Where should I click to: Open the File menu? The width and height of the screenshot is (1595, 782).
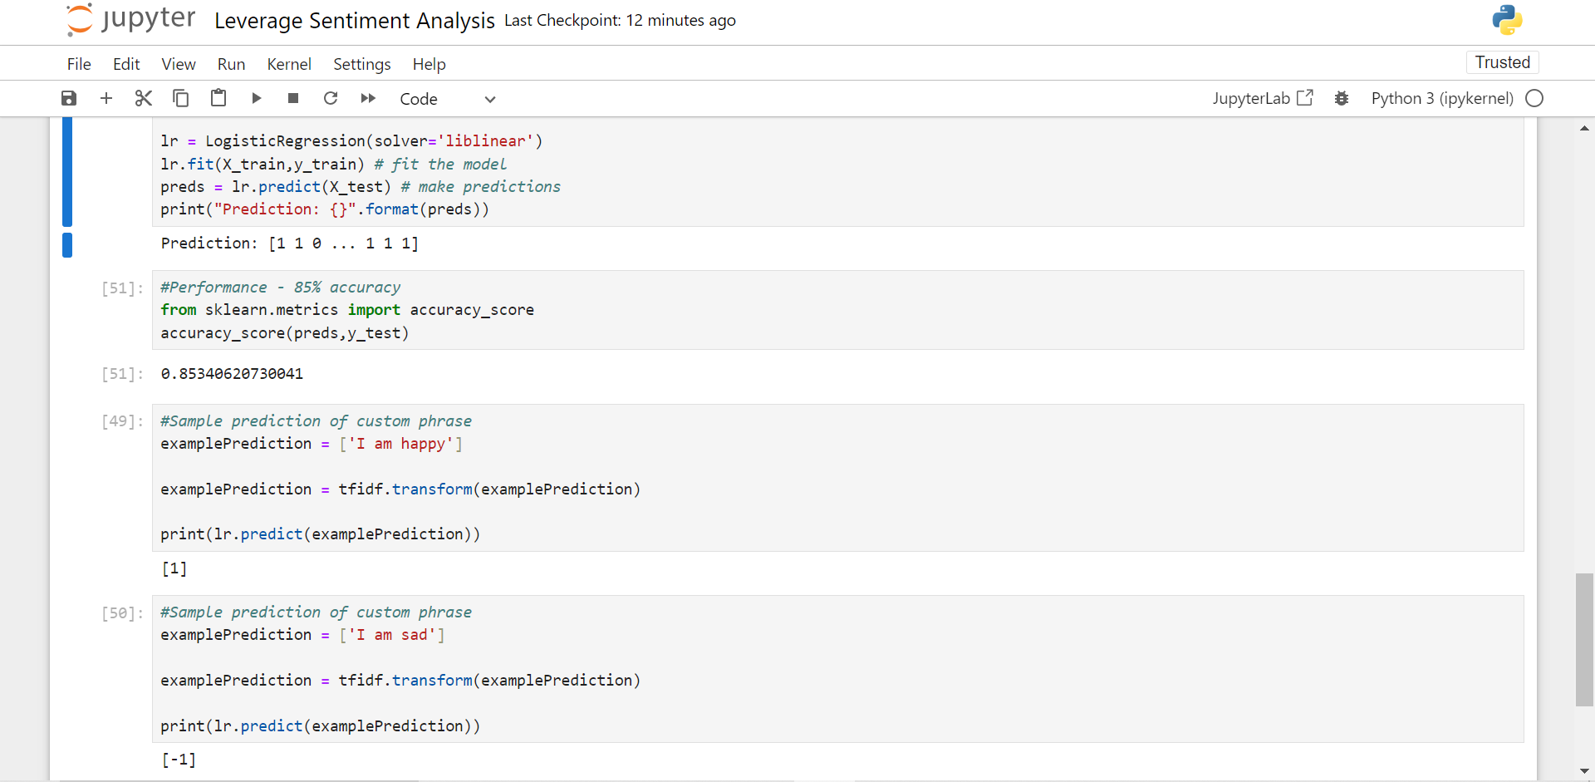tap(79, 64)
